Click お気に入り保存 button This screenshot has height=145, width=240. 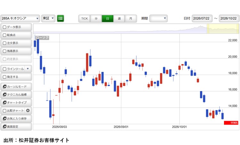point(16,118)
